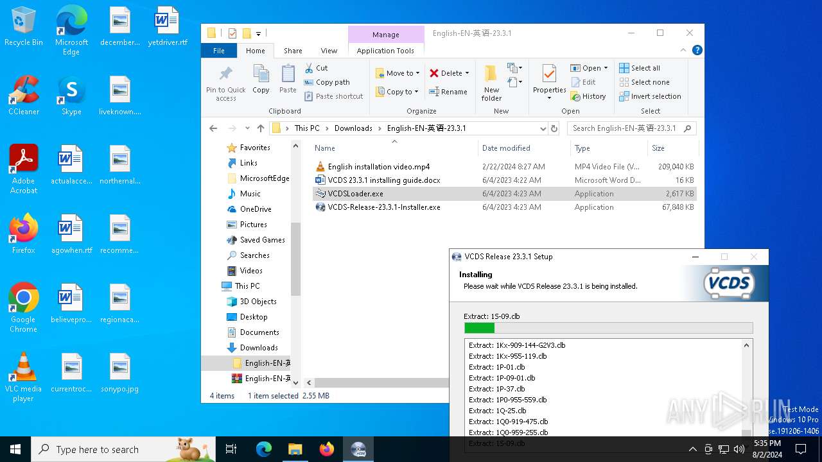Open CCleaner desktop shortcut
This screenshot has width=822, height=462.
(24, 96)
